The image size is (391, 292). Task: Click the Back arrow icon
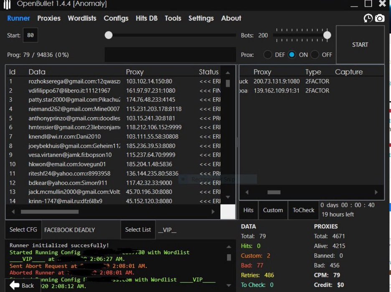[15, 285]
